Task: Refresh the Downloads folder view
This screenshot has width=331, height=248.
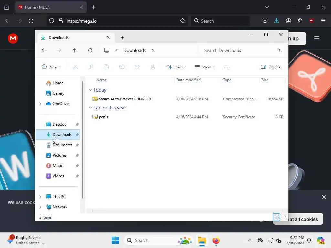Action: click(x=90, y=50)
